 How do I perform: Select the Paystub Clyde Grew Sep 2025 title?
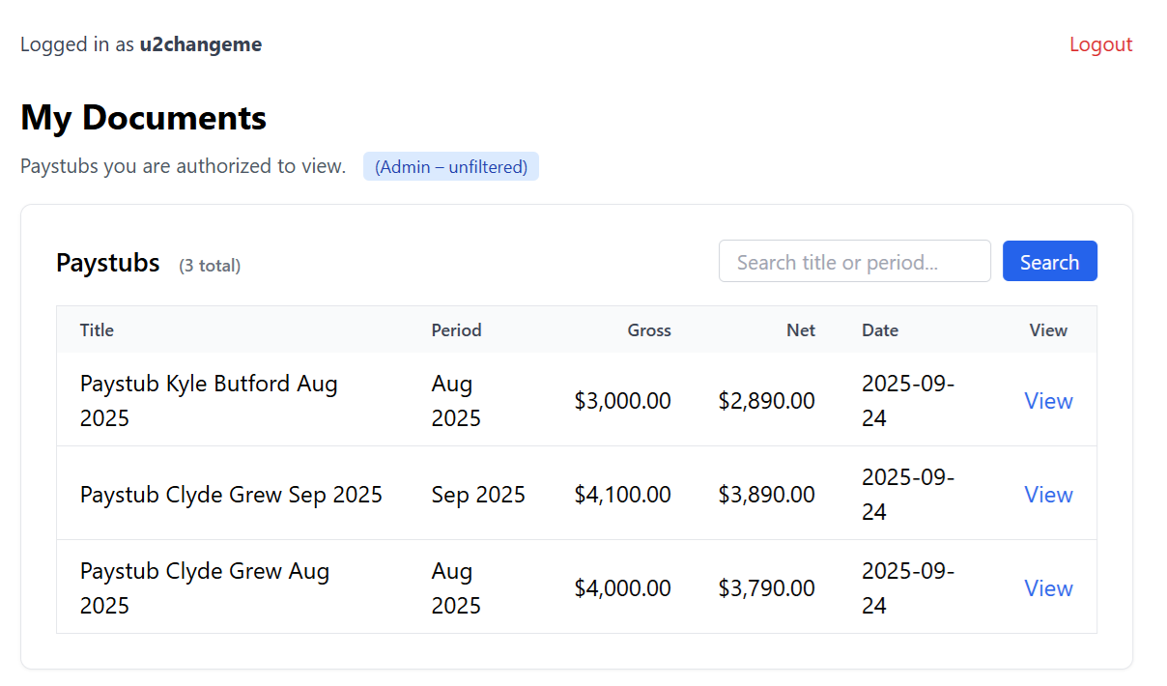pos(231,495)
